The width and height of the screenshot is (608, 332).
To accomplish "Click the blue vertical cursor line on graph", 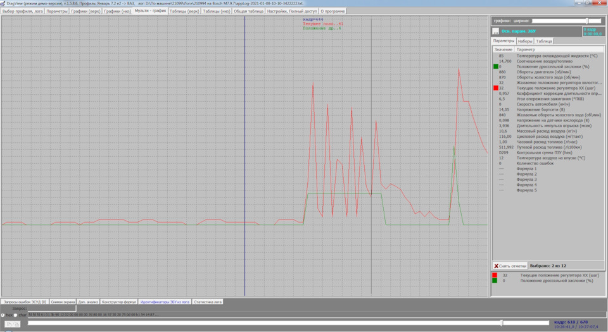I will click(244, 155).
